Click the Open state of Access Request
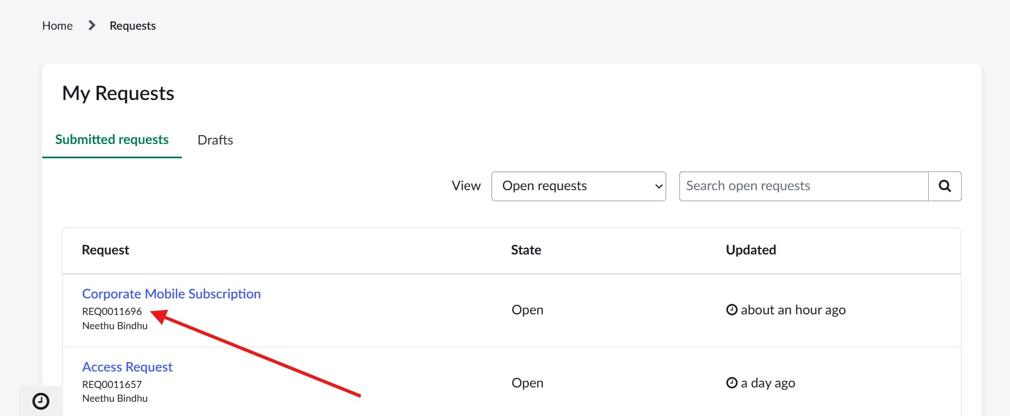Image resolution: width=1010 pixels, height=416 pixels. point(527,382)
